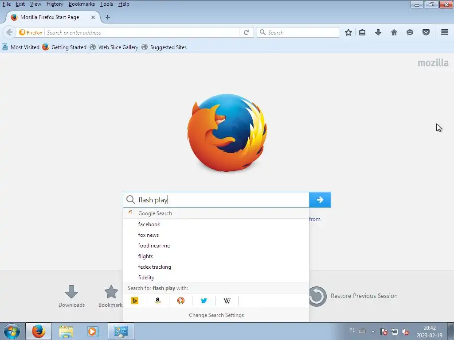Open the downloads arrow in toolbar

point(378,32)
